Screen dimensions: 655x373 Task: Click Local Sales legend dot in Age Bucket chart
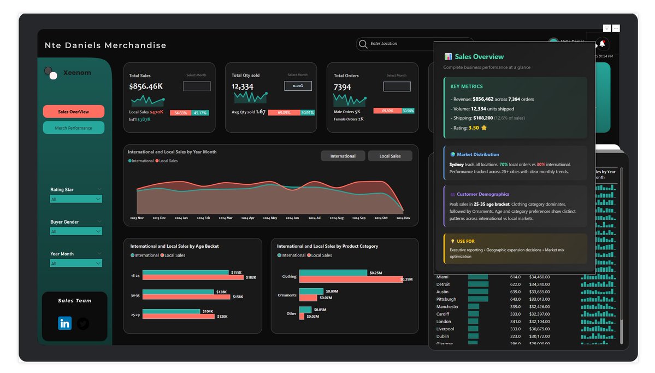click(x=162, y=255)
